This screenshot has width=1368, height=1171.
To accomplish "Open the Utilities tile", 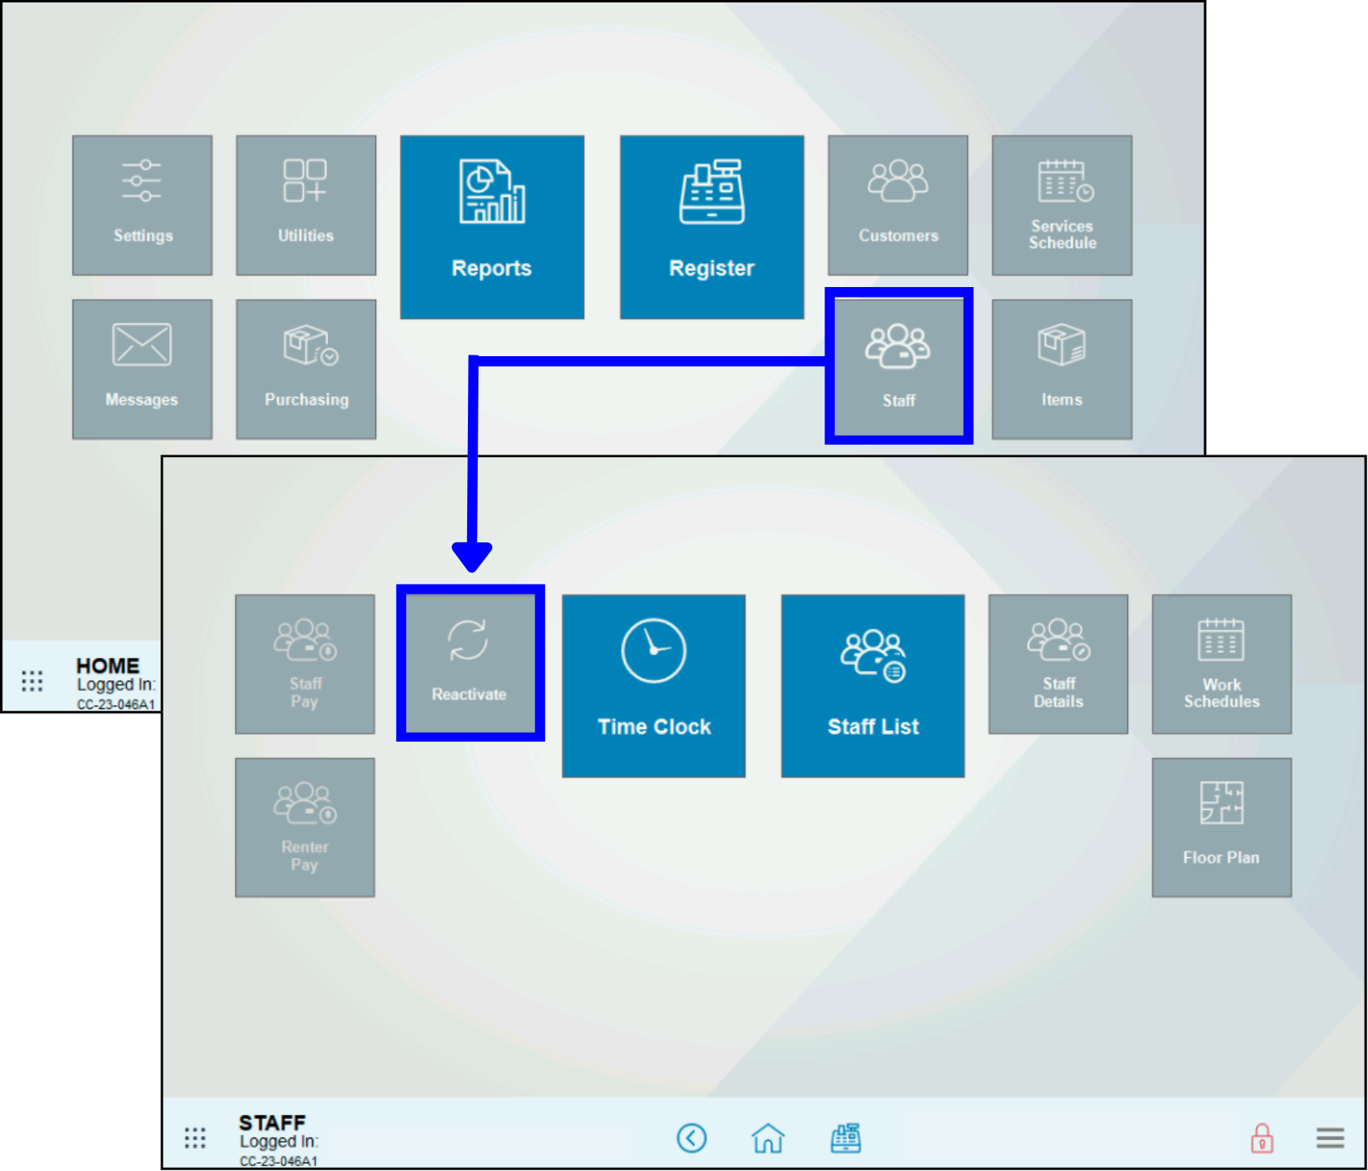I will coord(306,205).
